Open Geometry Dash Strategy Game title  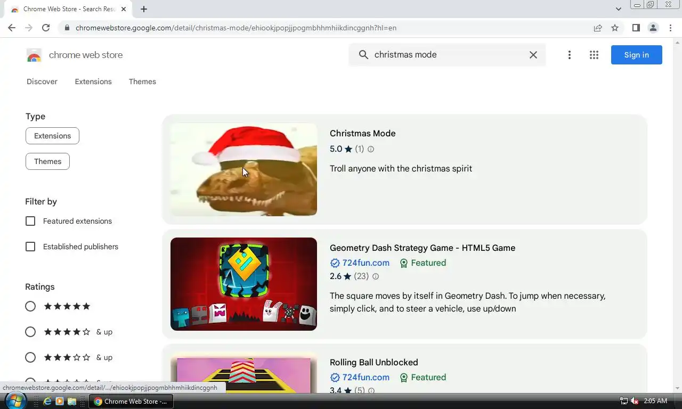(423, 248)
